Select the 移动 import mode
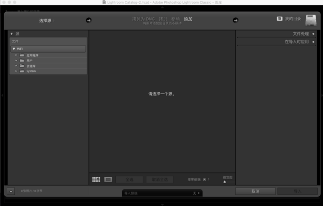 coord(175,19)
